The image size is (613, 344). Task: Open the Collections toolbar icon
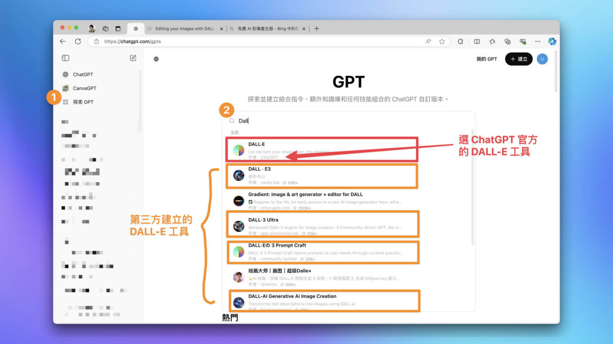coord(508,41)
